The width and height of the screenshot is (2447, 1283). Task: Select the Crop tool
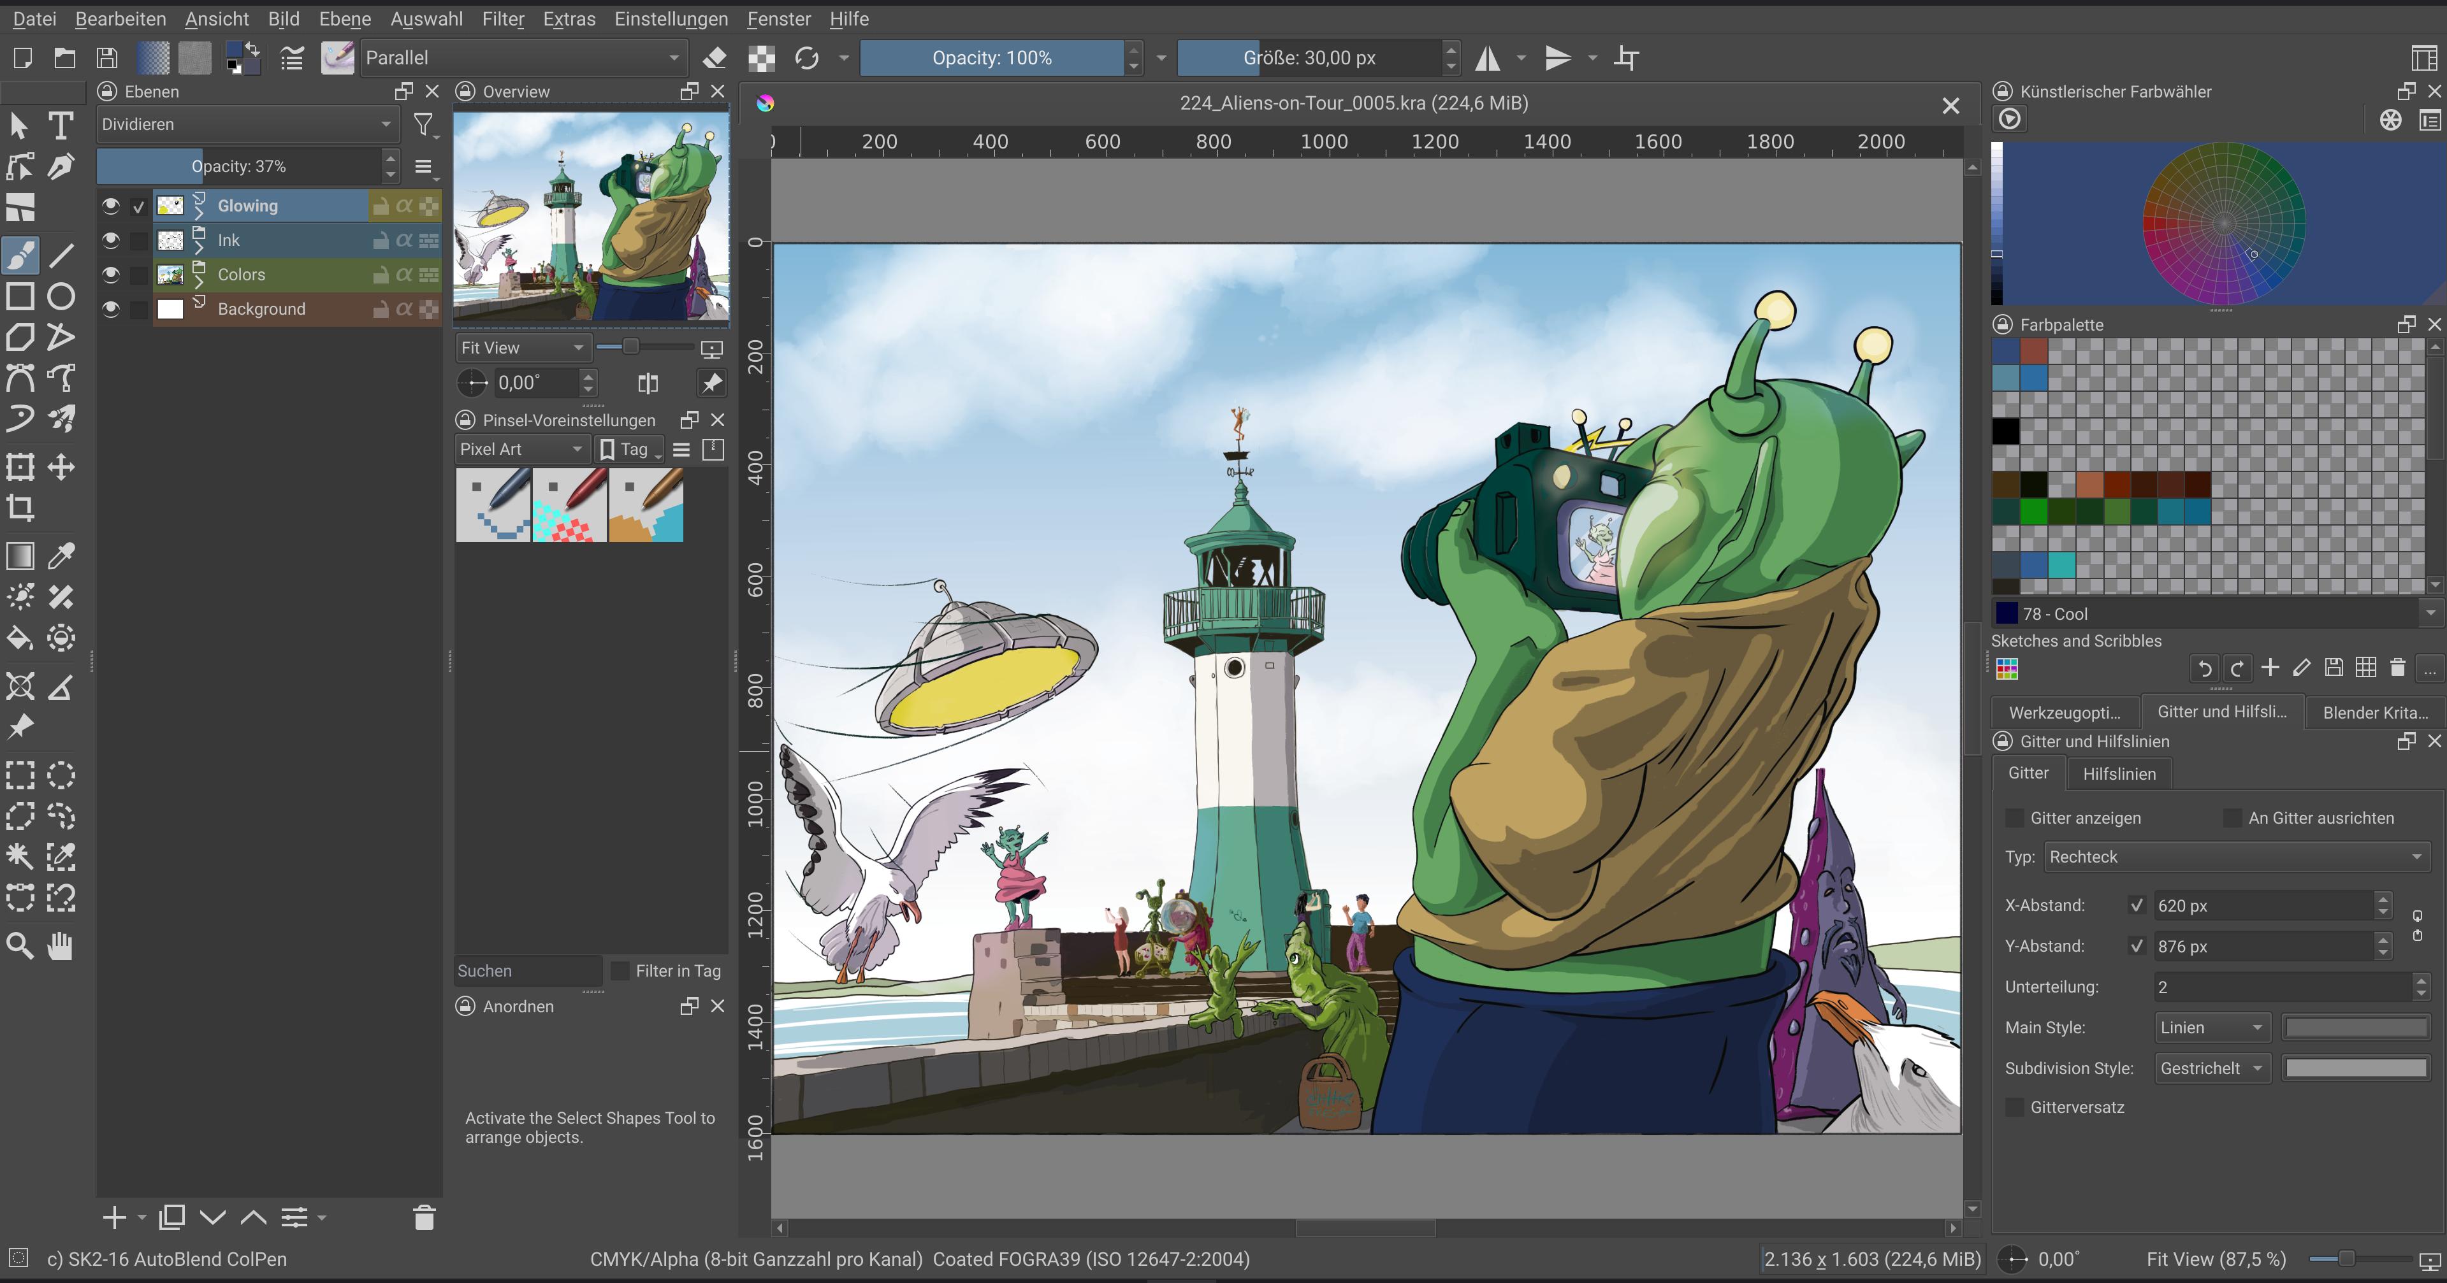pyautogui.click(x=20, y=507)
